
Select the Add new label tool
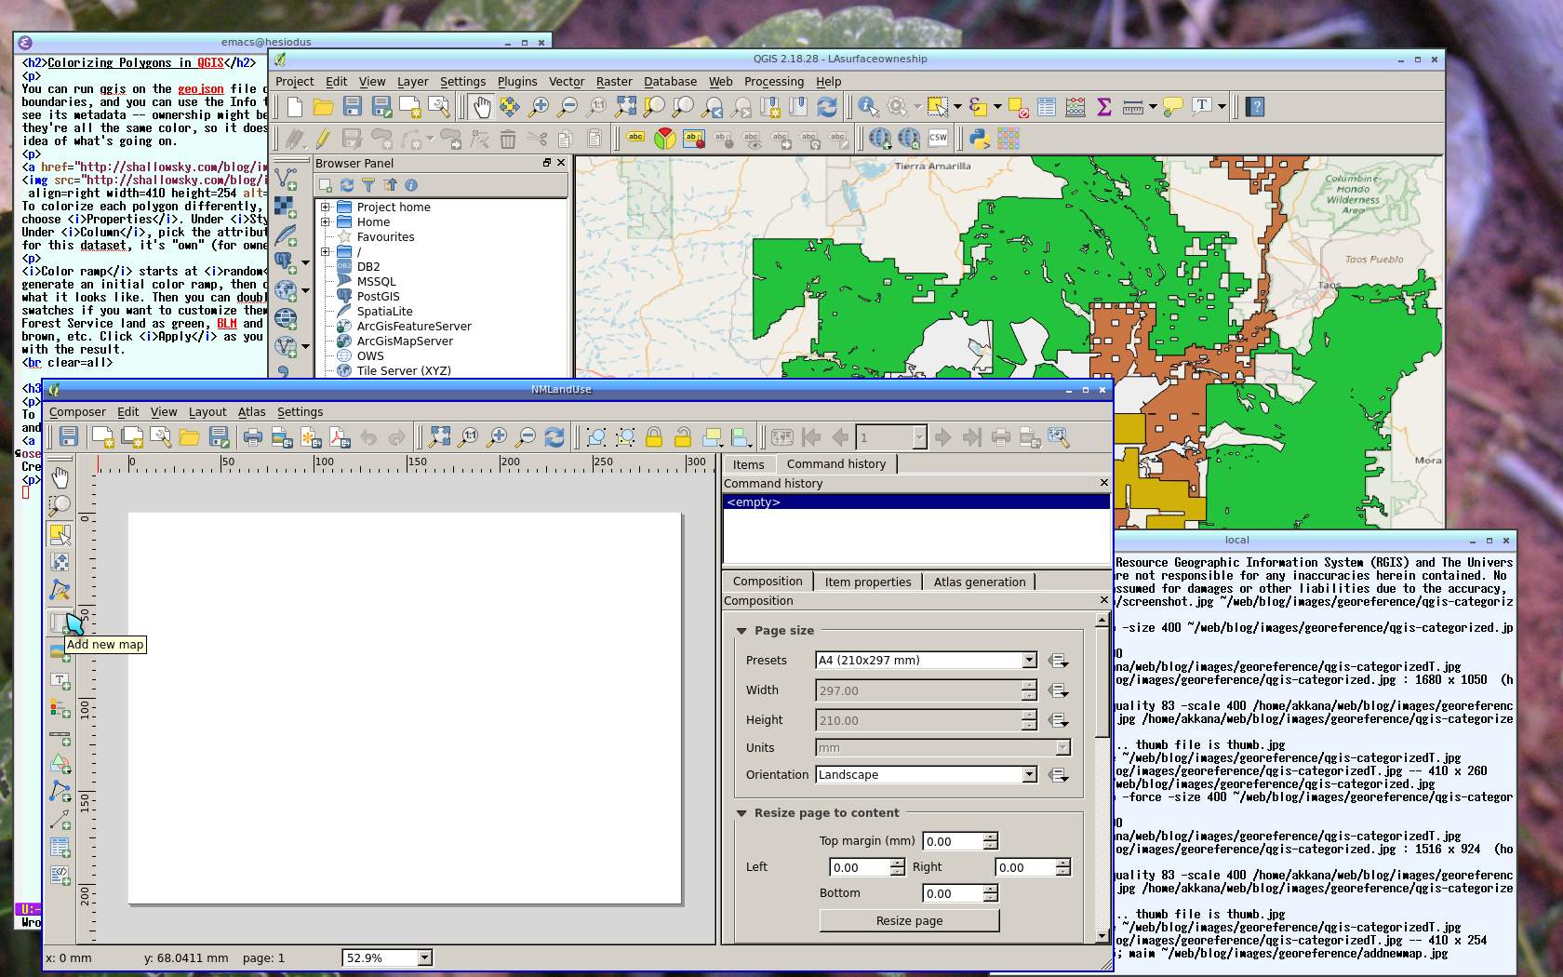(60, 681)
